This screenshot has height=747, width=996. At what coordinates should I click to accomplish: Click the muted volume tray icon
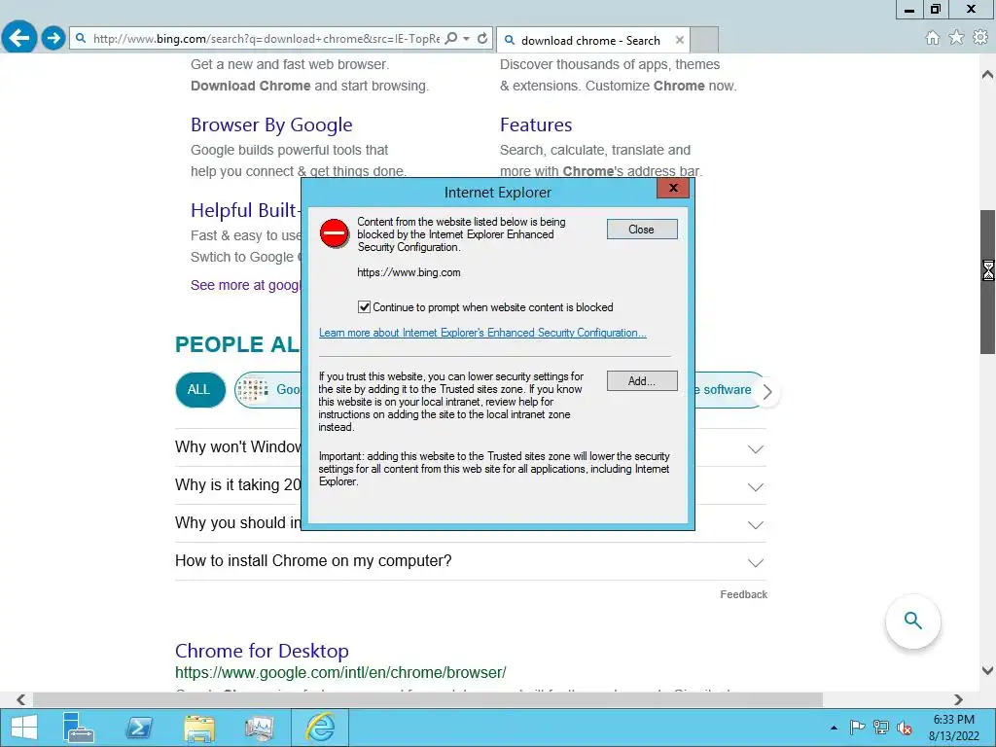pyautogui.click(x=905, y=728)
